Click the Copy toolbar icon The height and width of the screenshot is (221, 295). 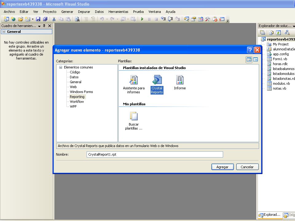[x=61, y=19]
